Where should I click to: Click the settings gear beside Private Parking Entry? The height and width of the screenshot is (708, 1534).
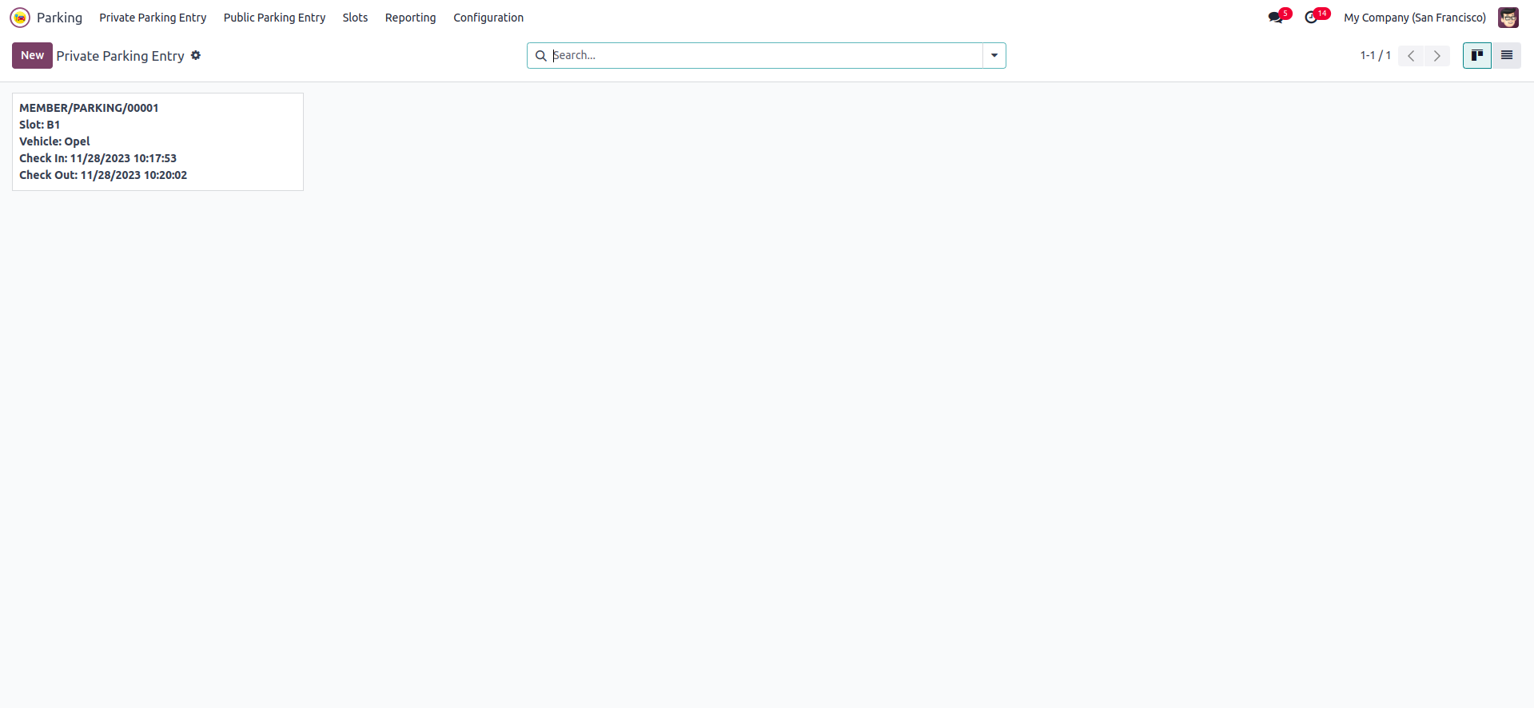(x=196, y=55)
